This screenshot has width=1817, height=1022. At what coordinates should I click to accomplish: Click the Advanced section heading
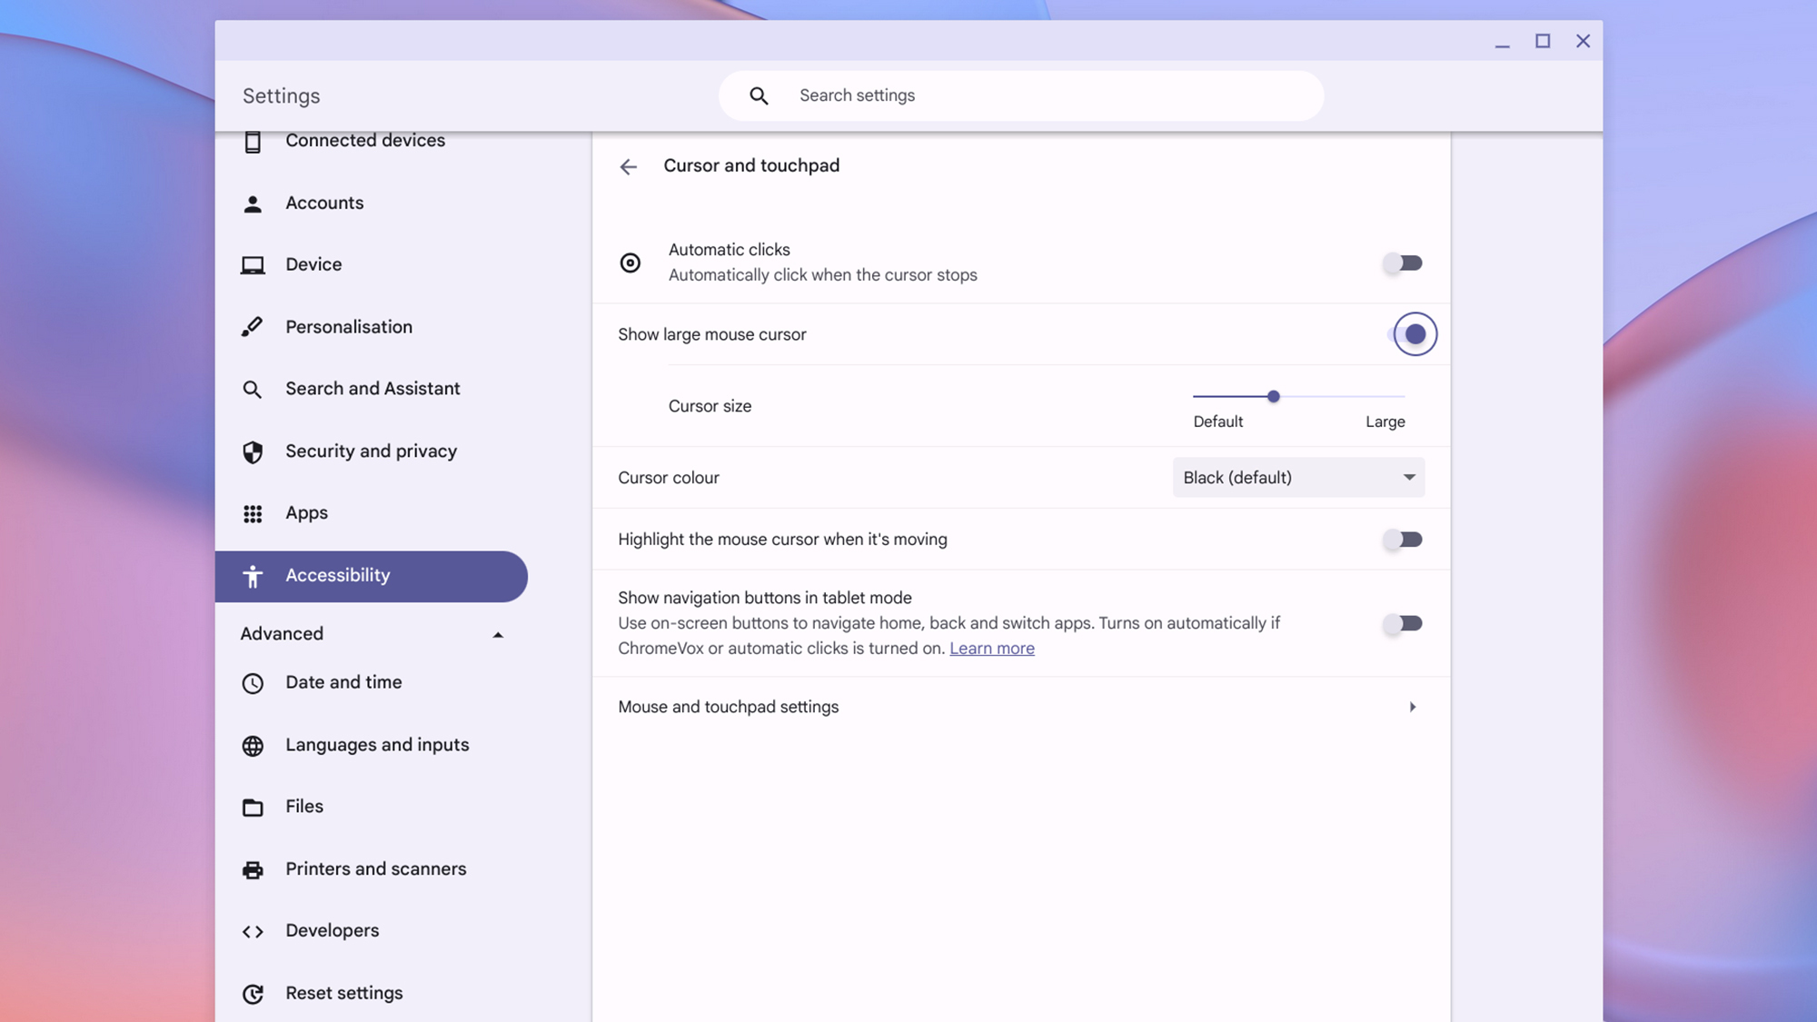point(282,634)
